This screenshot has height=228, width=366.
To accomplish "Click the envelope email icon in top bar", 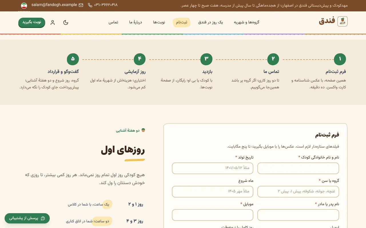I will click(81, 5).
